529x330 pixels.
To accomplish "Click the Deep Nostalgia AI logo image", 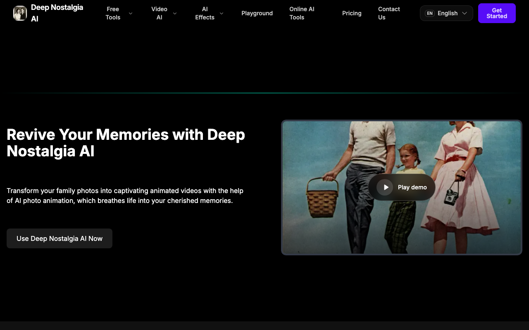I will pyautogui.click(x=20, y=13).
